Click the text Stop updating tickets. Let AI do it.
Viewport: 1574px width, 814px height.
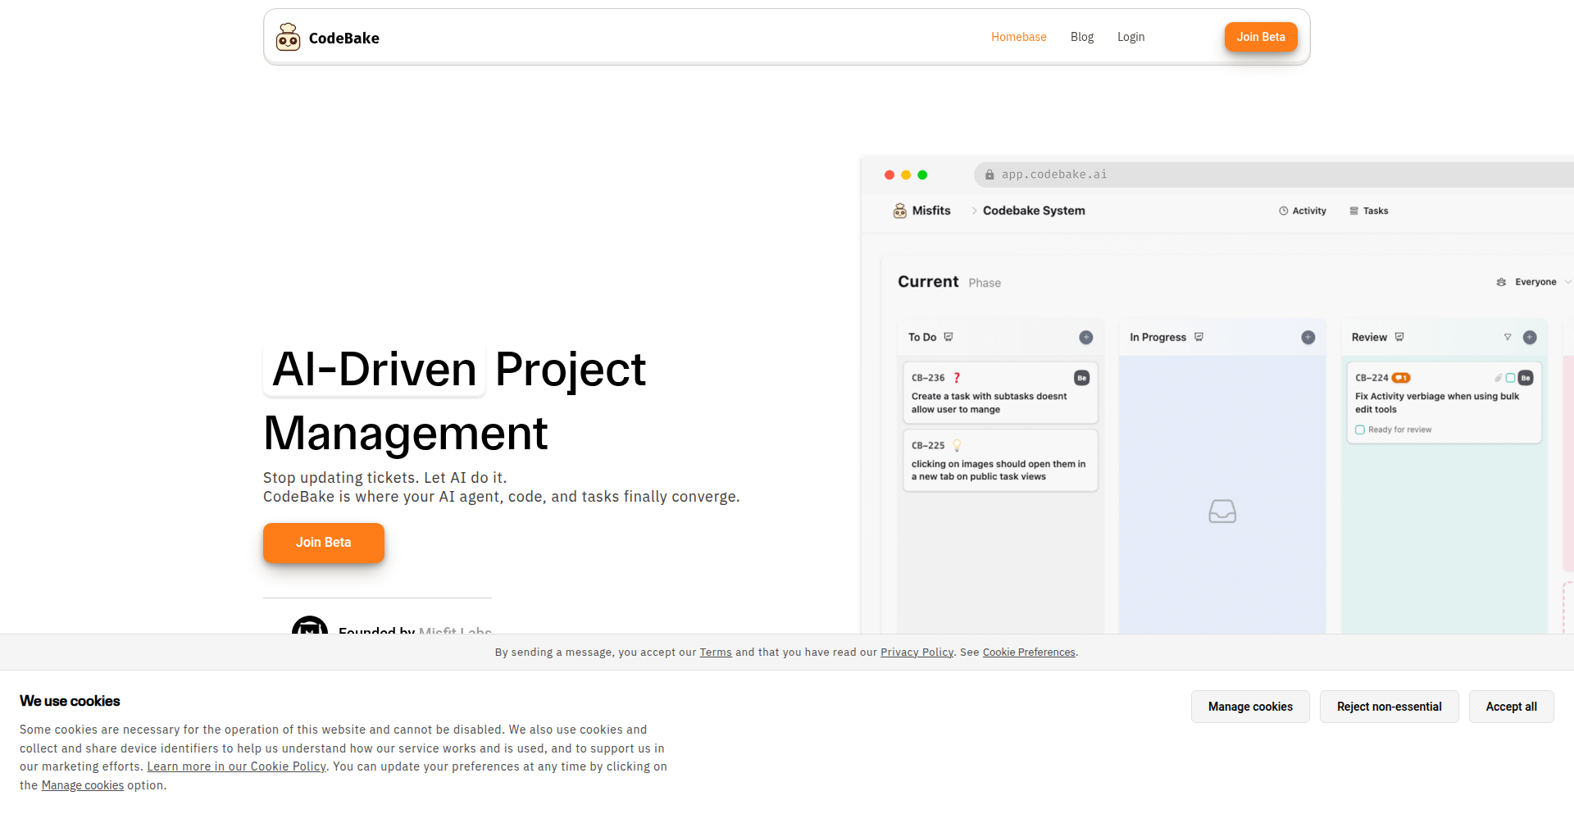coord(385,478)
